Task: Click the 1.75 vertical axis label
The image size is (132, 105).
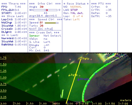Action: pos(3,58)
